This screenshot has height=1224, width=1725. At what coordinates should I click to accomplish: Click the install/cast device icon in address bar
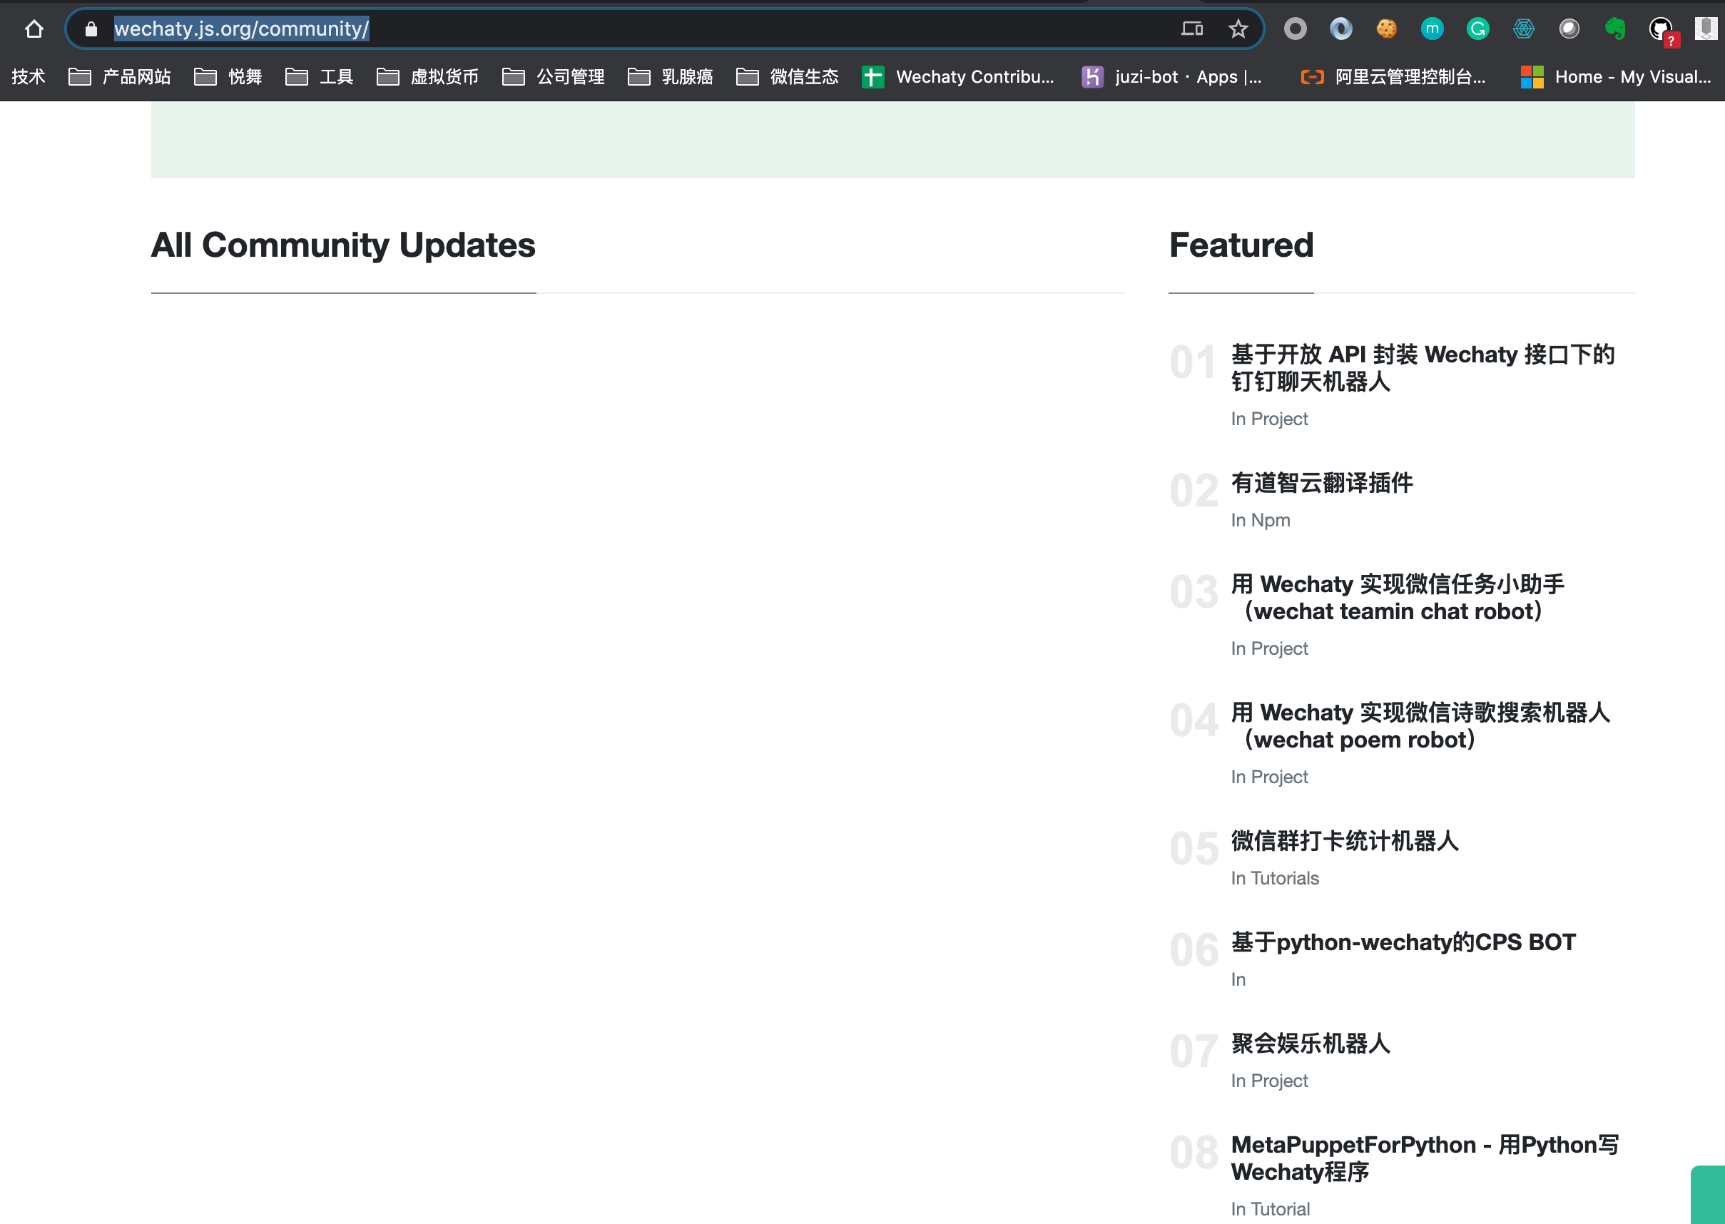(x=1192, y=29)
